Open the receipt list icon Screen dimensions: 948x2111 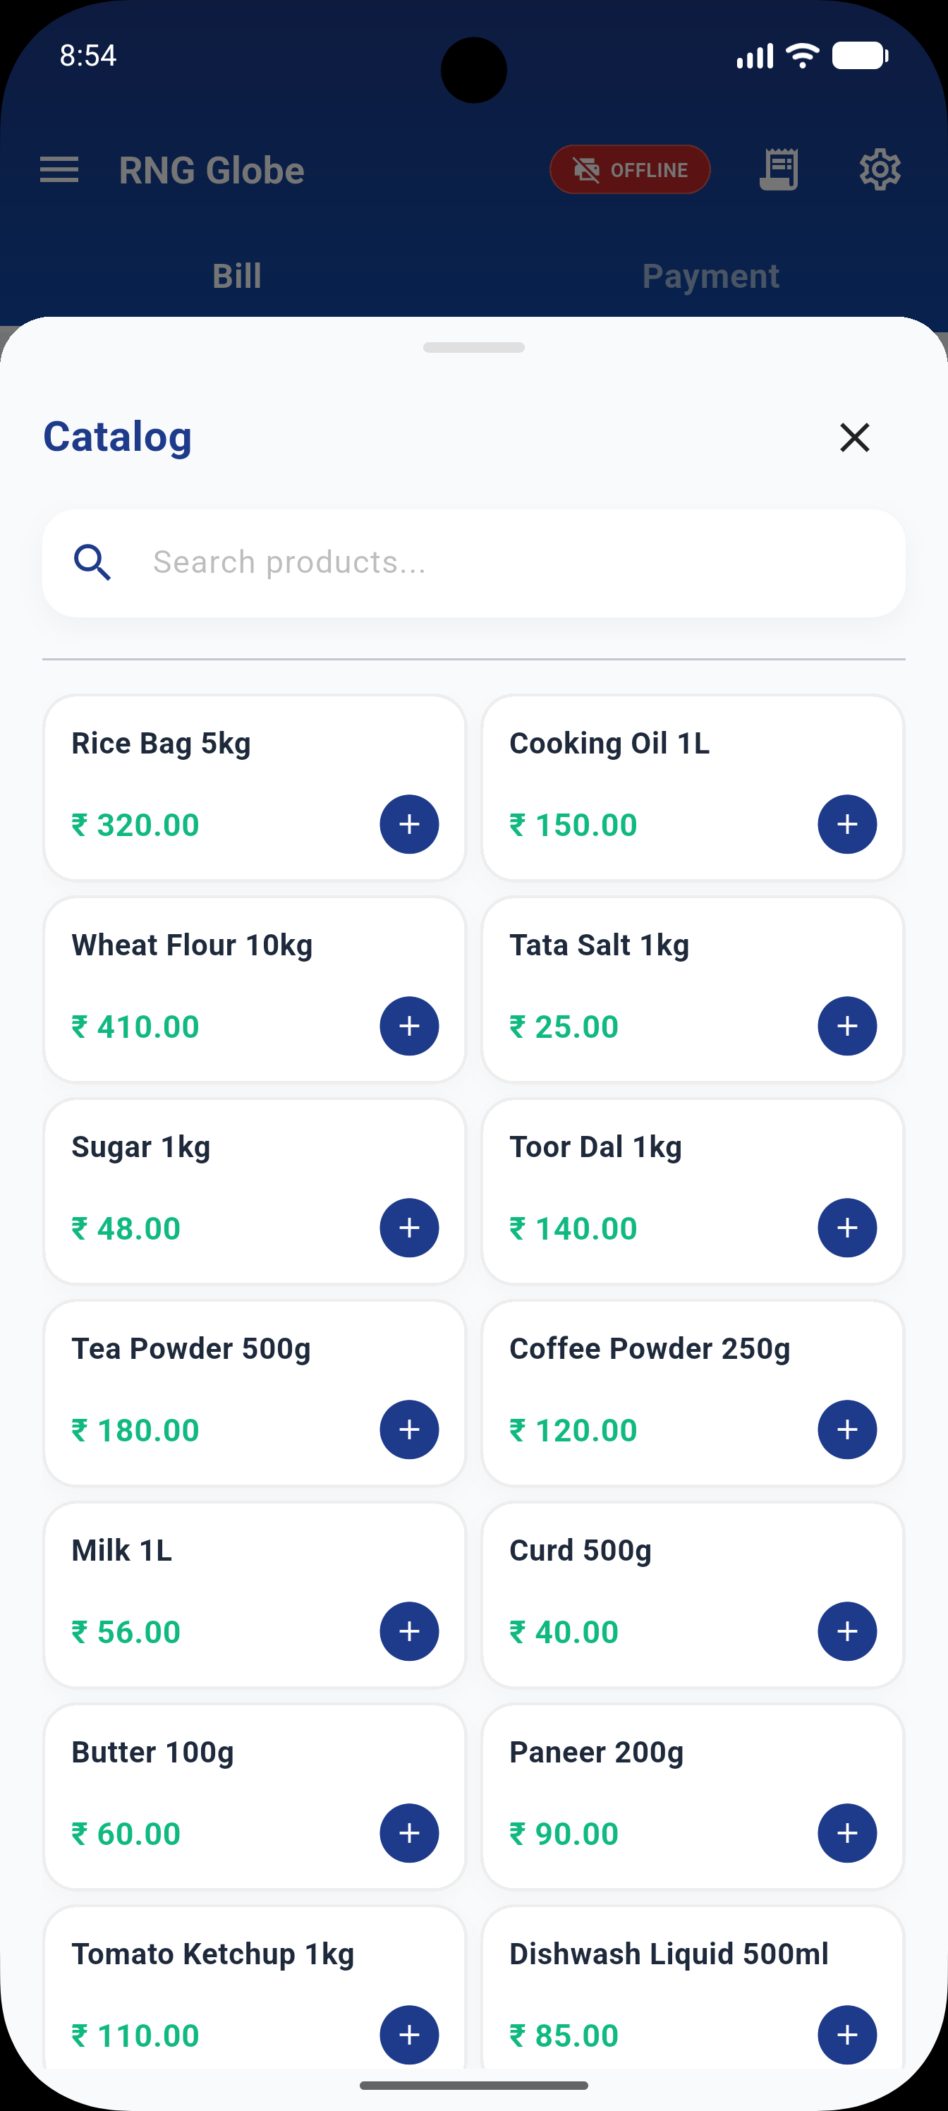[x=779, y=169]
